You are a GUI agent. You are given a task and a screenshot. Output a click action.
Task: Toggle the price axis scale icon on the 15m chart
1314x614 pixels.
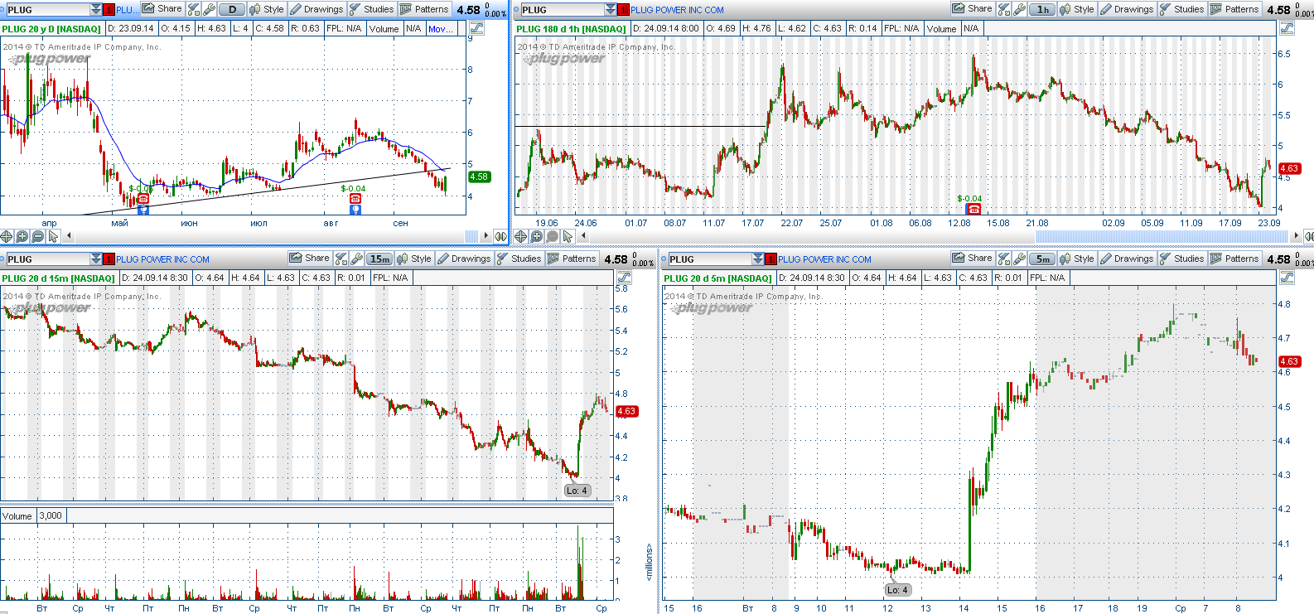pyautogui.click(x=622, y=278)
